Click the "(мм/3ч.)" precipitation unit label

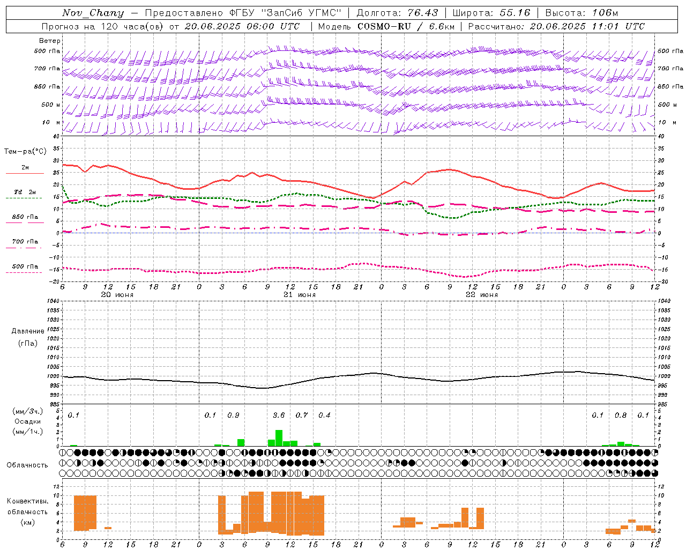(28, 411)
